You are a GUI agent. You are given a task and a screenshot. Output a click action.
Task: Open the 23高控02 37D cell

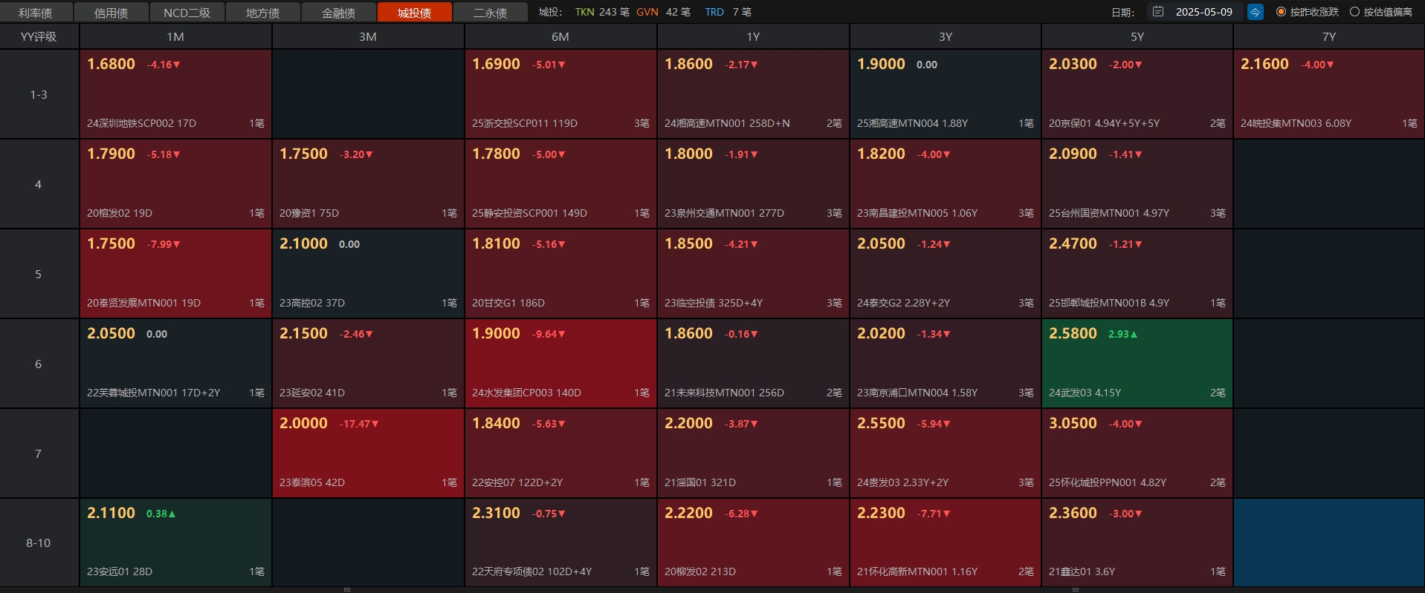[x=368, y=274]
